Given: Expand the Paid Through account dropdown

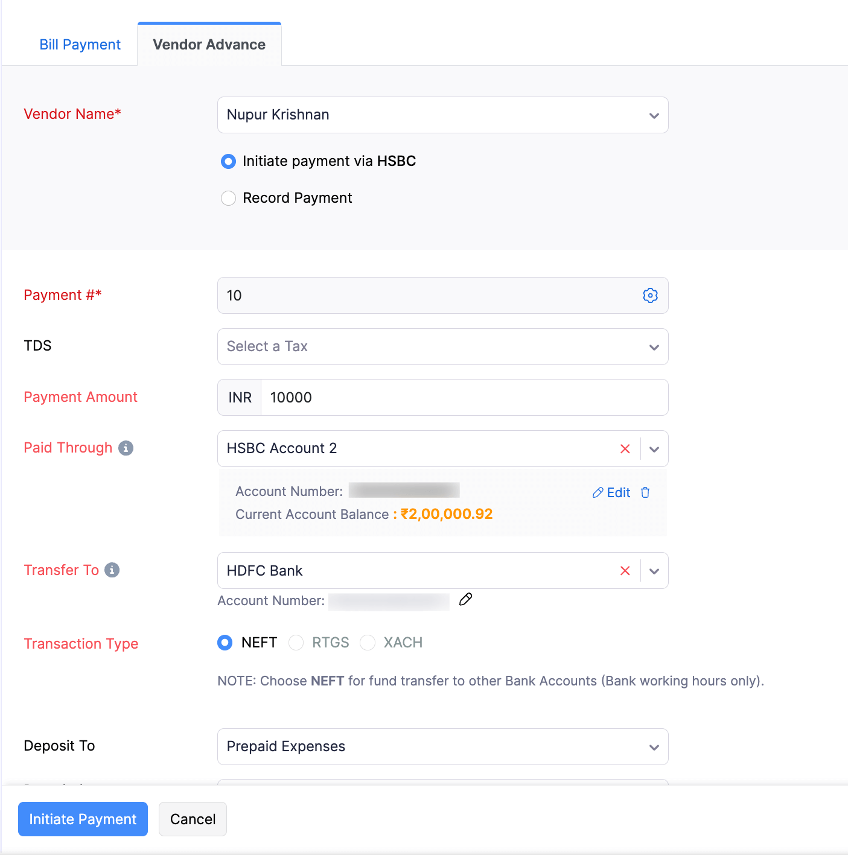Looking at the screenshot, I should coord(654,448).
